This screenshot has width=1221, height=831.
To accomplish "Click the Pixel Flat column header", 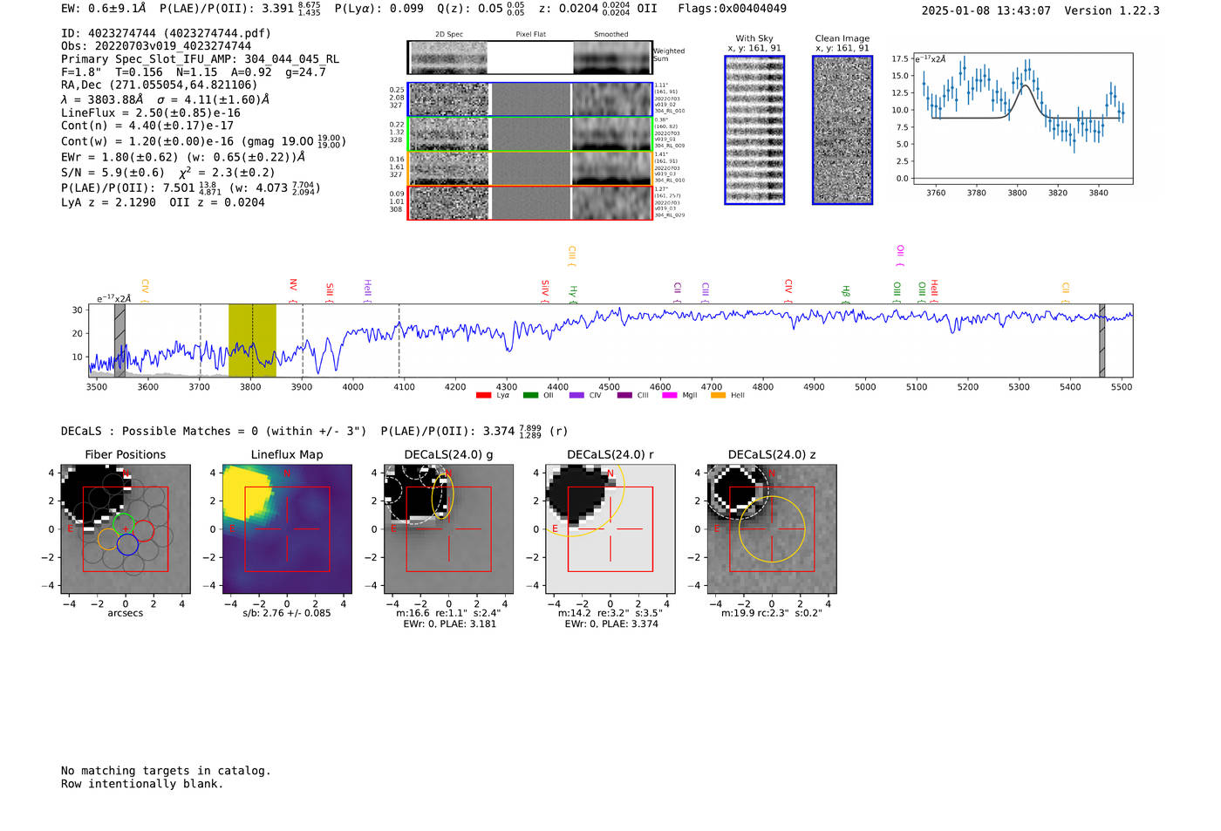I will [530, 35].
